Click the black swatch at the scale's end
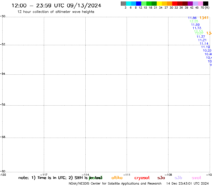Image resolution: width=212 pixels, height=186 pixels. coord(205,3)
